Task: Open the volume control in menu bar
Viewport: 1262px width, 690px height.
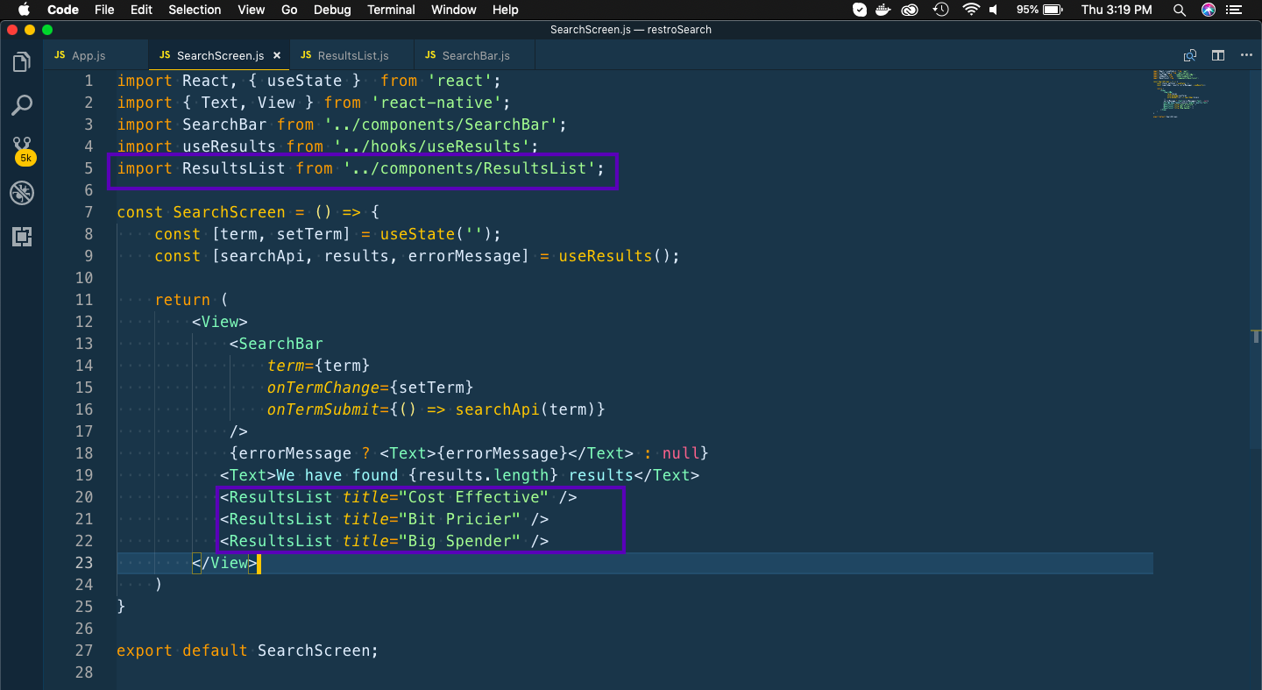Action: (x=993, y=10)
